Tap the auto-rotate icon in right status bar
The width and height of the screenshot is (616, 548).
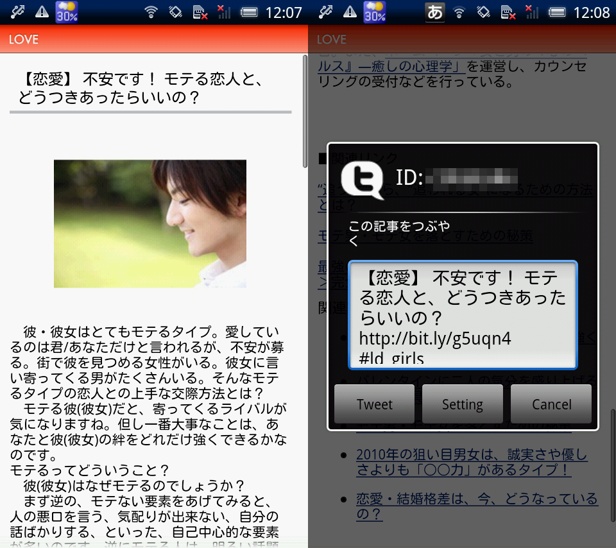483,13
